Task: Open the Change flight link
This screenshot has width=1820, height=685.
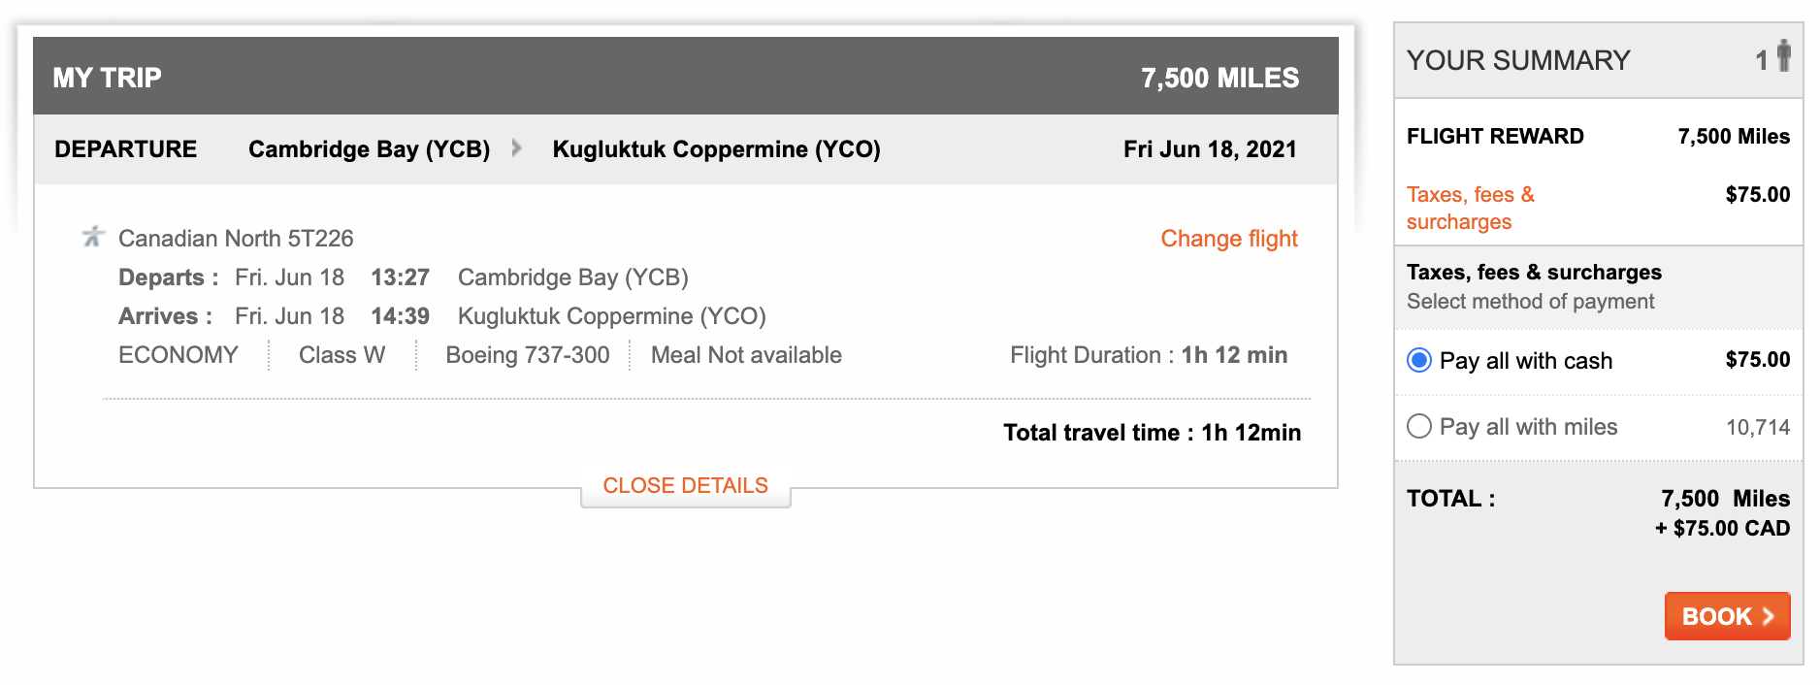Action: pos(1228,239)
